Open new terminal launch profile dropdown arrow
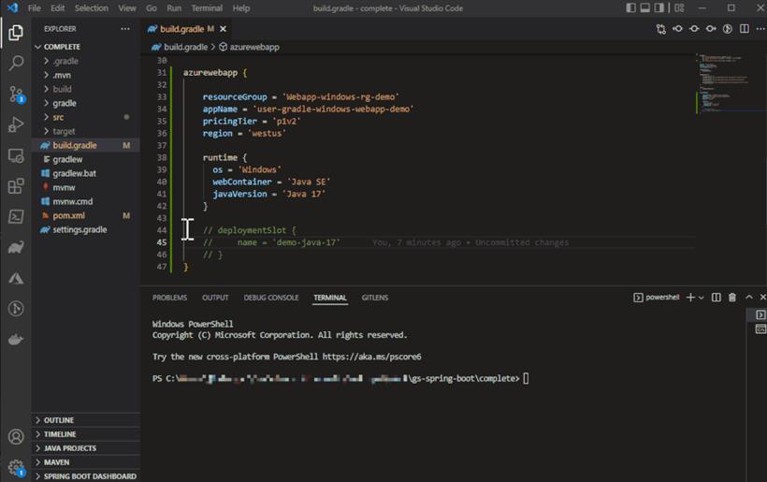Screen dimensions: 767x482 [x=702, y=298]
